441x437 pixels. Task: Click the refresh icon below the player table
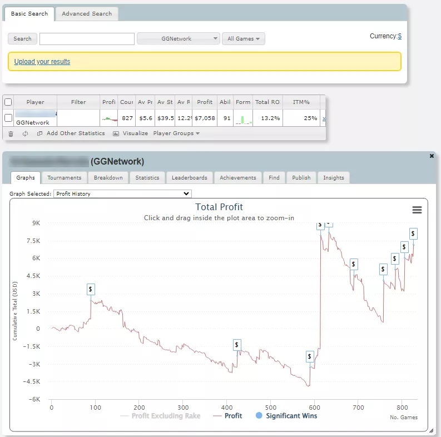tap(25, 133)
